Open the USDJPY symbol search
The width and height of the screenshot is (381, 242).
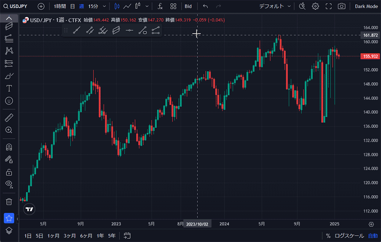coord(15,6)
